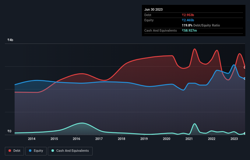Click the Debt row label in tooltip

point(148,15)
